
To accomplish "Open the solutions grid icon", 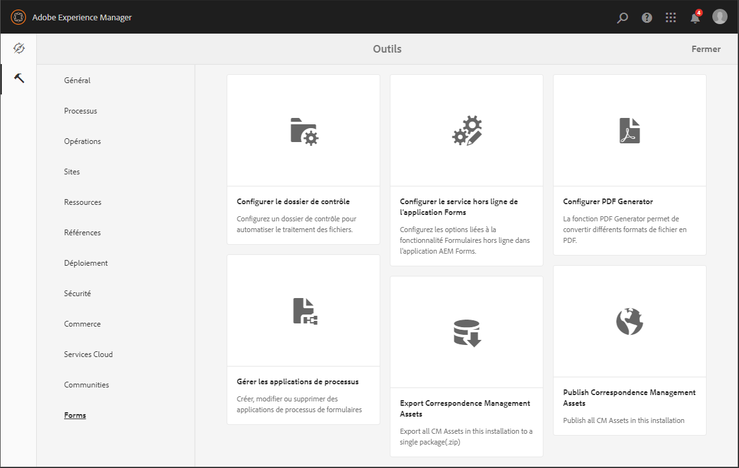I will 670,18.
